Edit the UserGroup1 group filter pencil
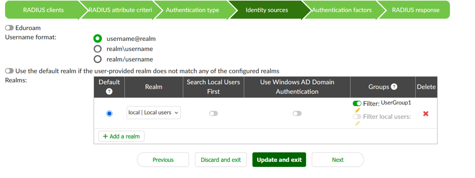The height and width of the screenshot is (178, 475). pyautogui.click(x=358, y=110)
